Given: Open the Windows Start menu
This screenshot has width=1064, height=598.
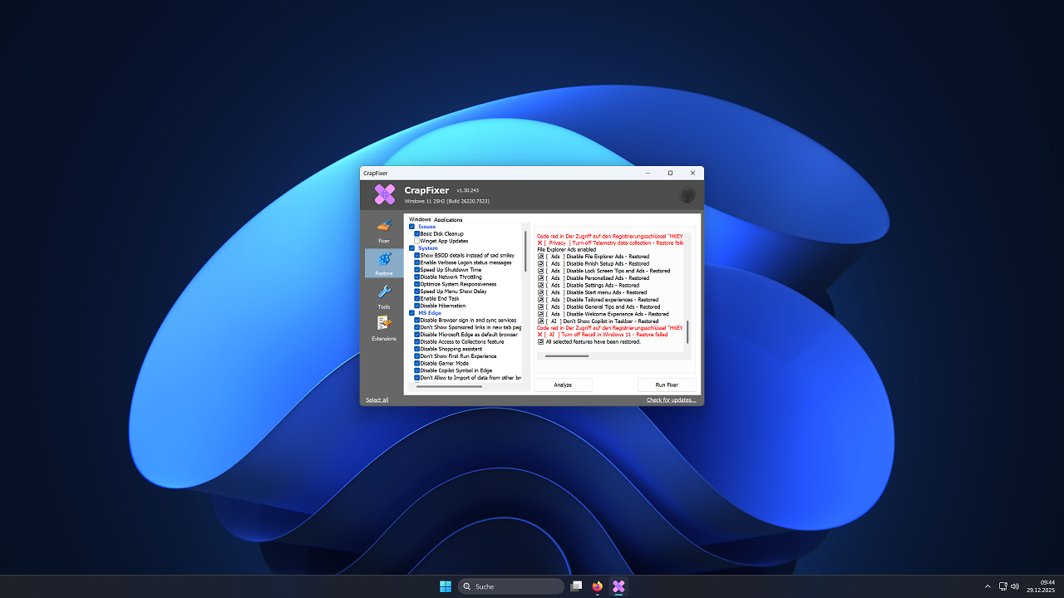Looking at the screenshot, I should click(446, 586).
